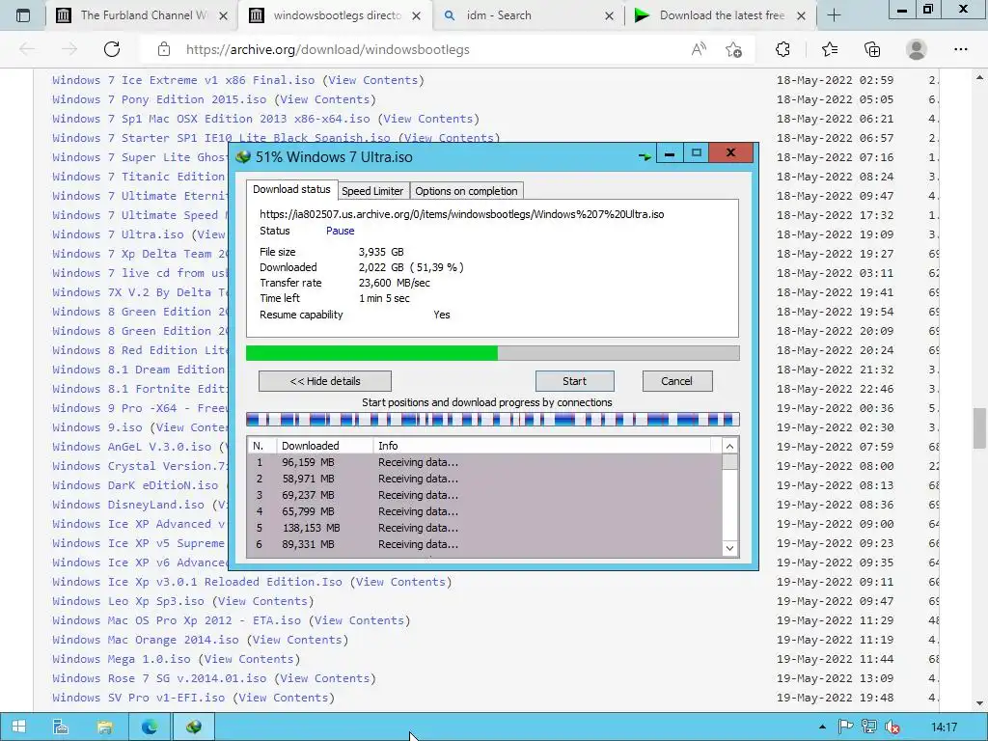The image size is (988, 741).
Task: Click the download URL text in IDM dialog
Action: (462, 214)
